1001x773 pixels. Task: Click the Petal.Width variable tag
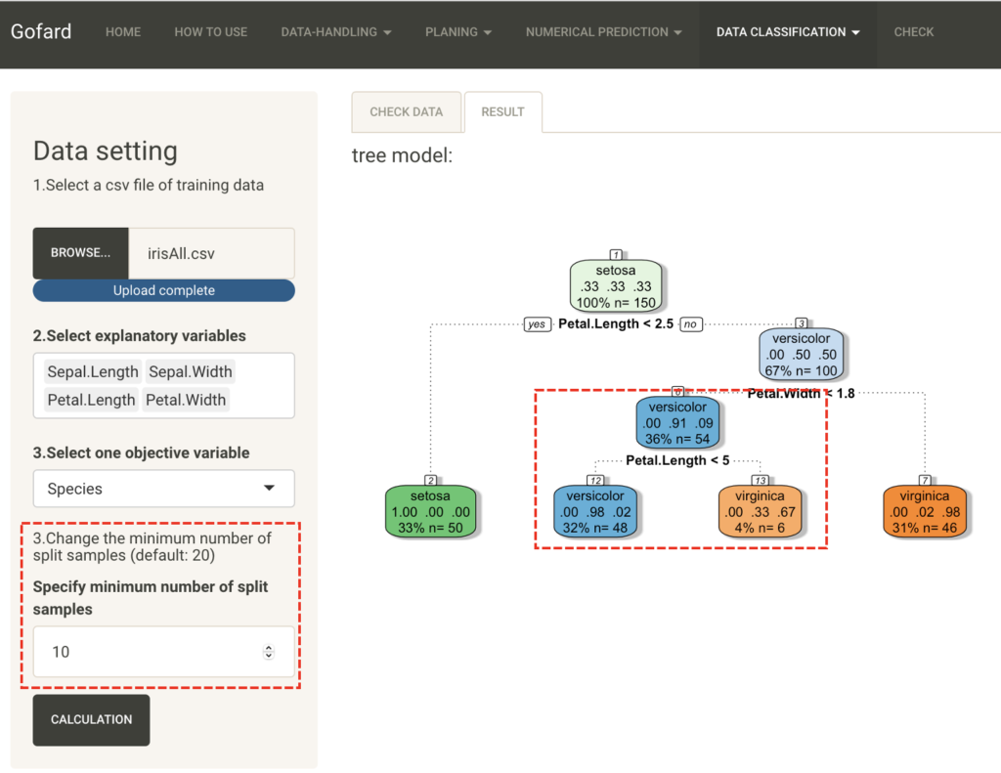click(186, 400)
